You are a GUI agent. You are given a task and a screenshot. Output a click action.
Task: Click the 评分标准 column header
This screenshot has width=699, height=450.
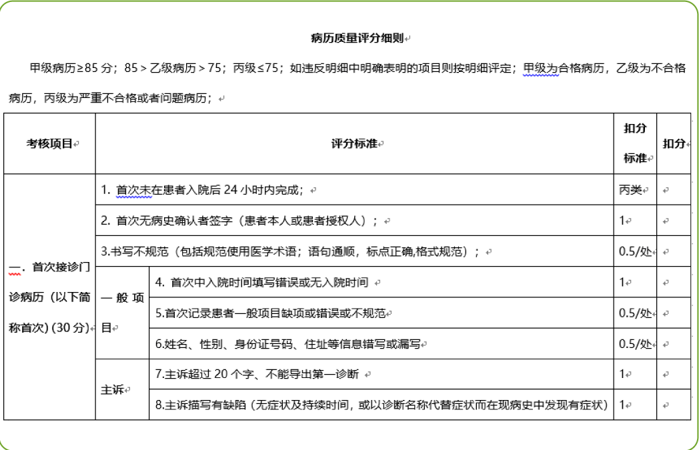tap(354, 143)
